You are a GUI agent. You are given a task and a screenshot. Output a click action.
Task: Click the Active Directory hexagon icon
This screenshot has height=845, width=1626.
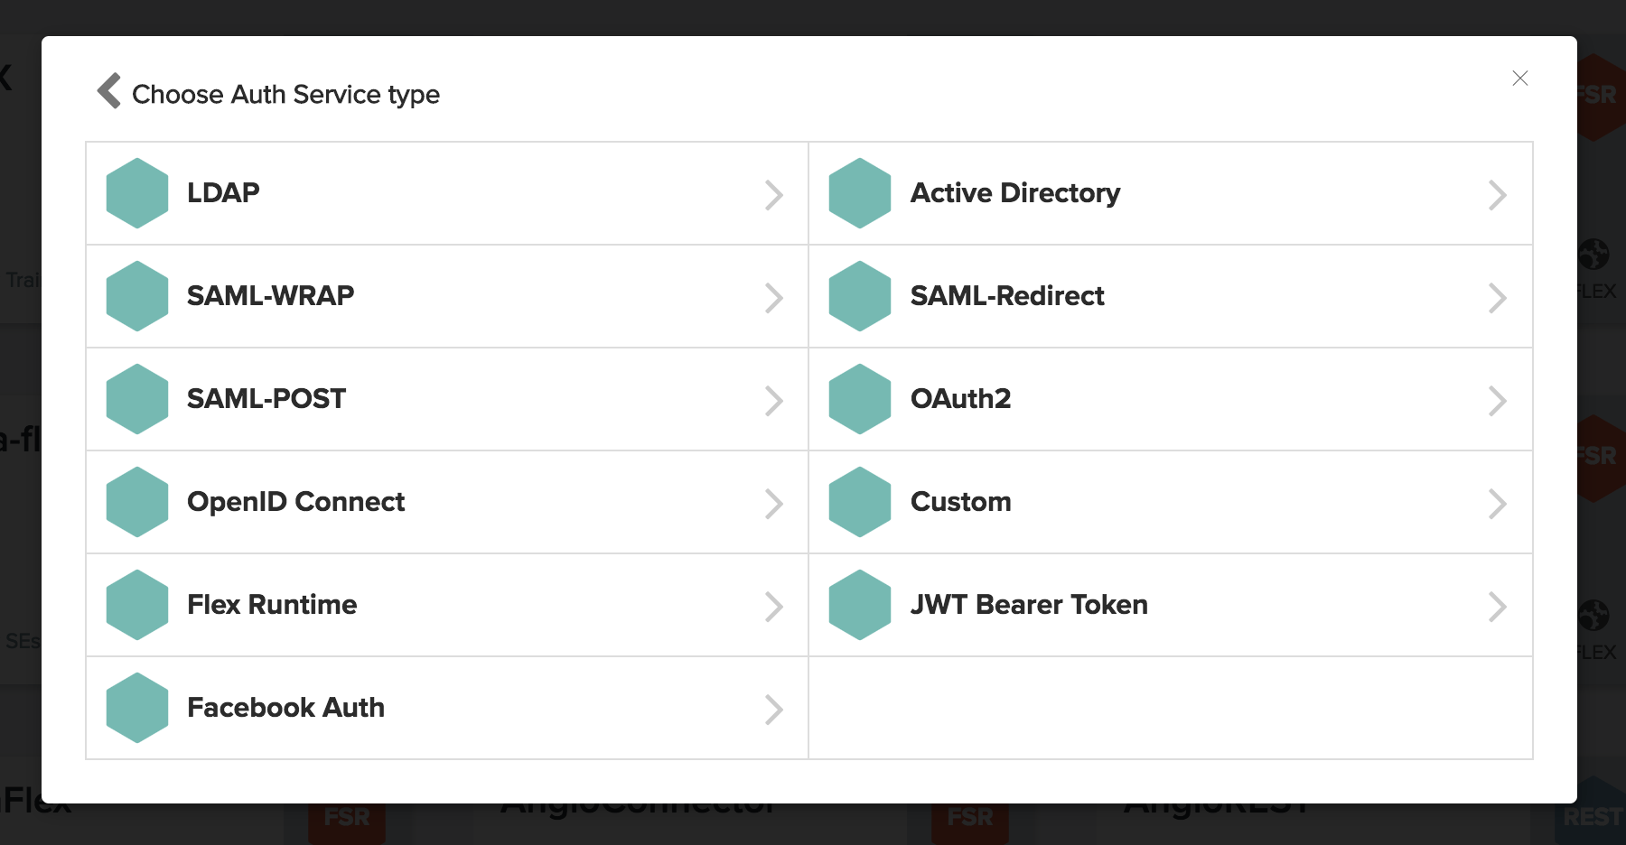pos(860,193)
